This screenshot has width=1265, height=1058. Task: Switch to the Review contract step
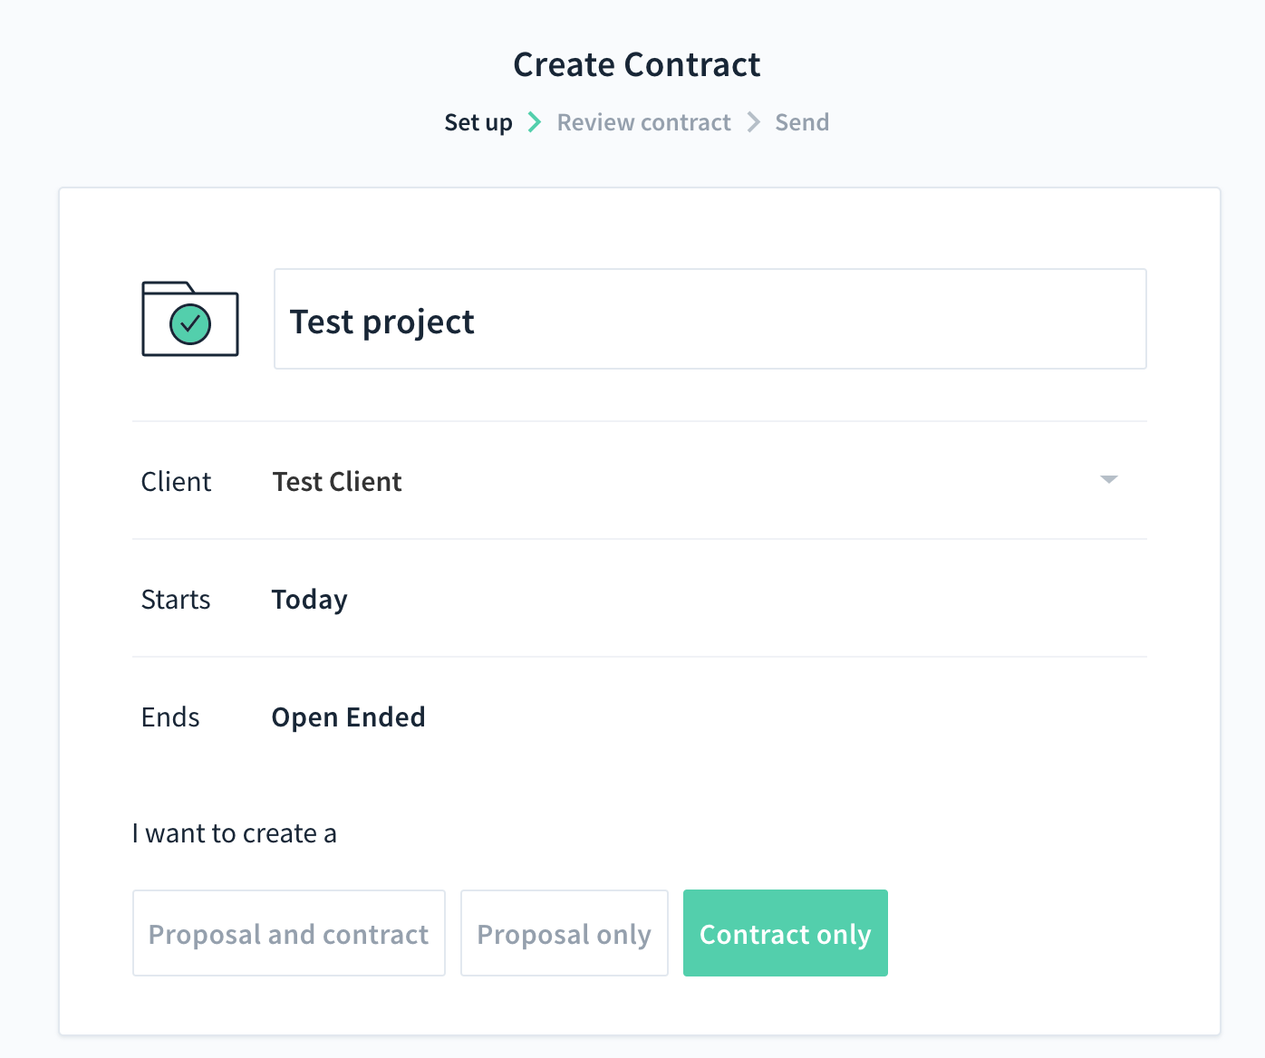(x=643, y=122)
